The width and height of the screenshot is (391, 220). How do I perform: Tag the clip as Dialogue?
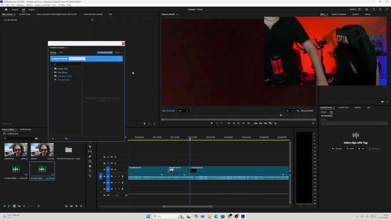[x=337, y=149]
